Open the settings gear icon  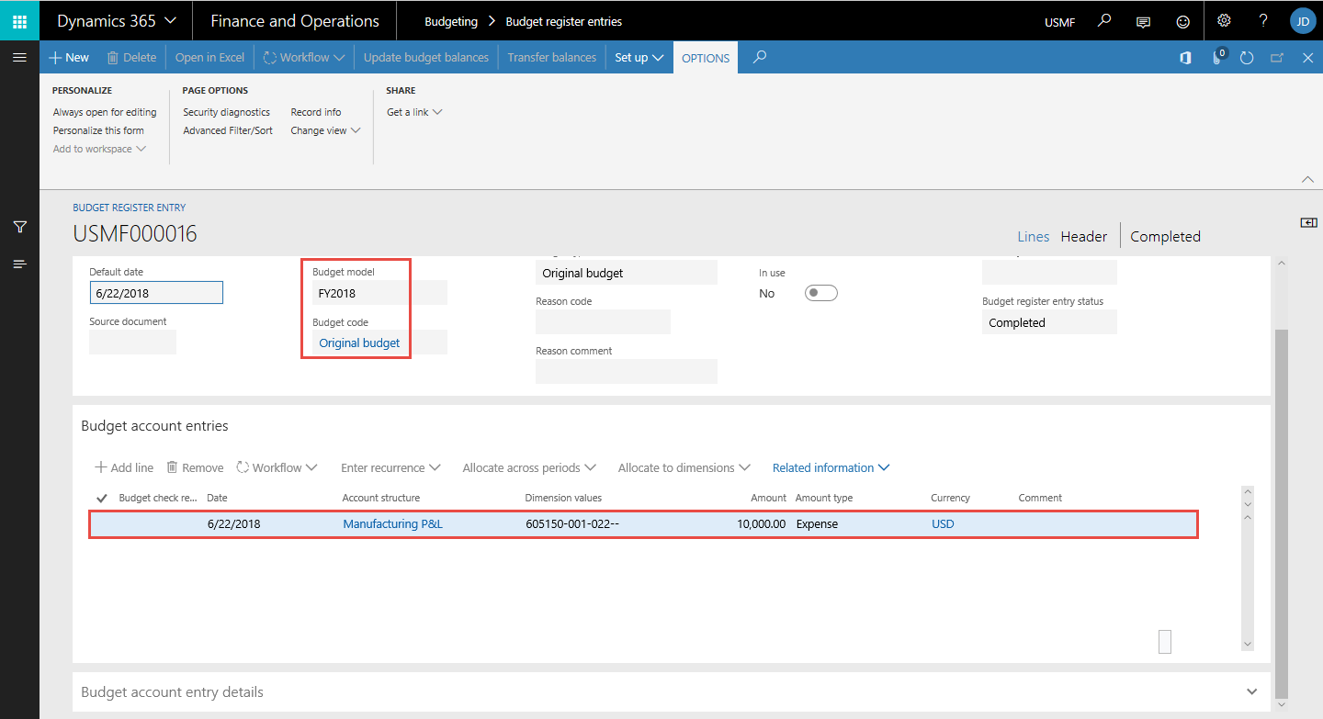point(1224,20)
